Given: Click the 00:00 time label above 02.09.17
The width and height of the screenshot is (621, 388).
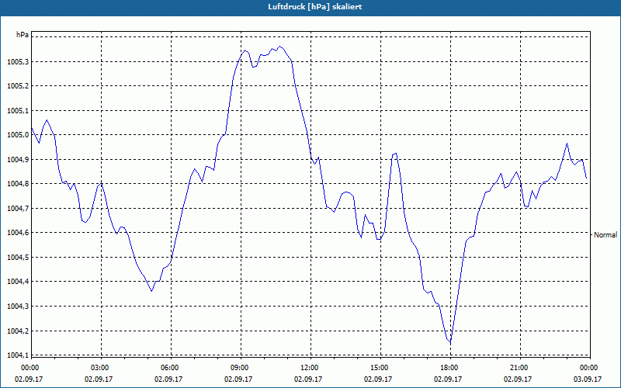Looking at the screenshot, I should click(29, 368).
